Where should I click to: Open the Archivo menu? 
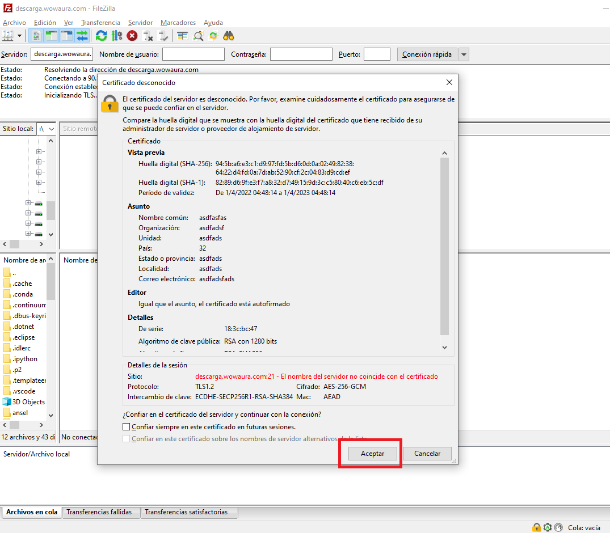pos(14,23)
